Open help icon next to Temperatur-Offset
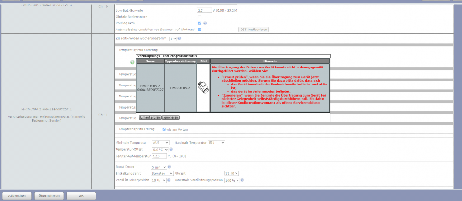This screenshot has height=201, width=462. [171, 149]
